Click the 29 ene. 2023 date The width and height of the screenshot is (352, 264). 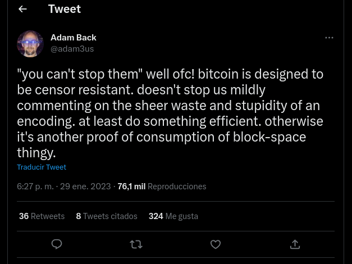pos(86,186)
